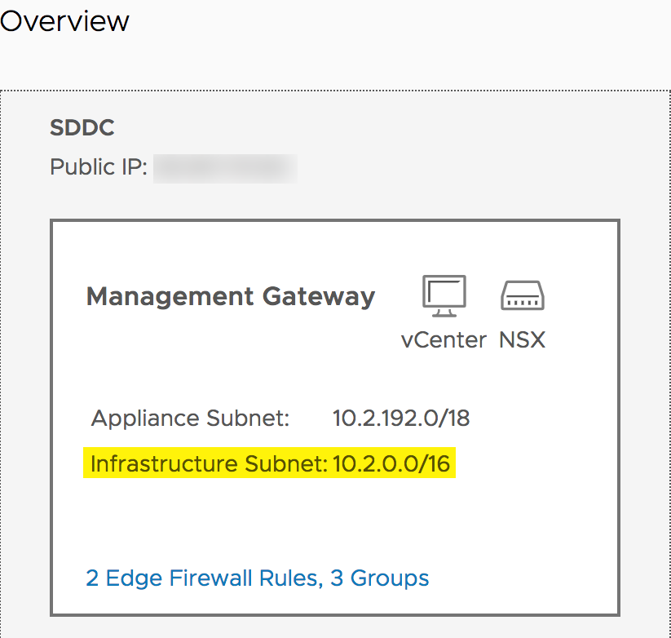Select the NSX text label
671x638 pixels.
tap(522, 339)
